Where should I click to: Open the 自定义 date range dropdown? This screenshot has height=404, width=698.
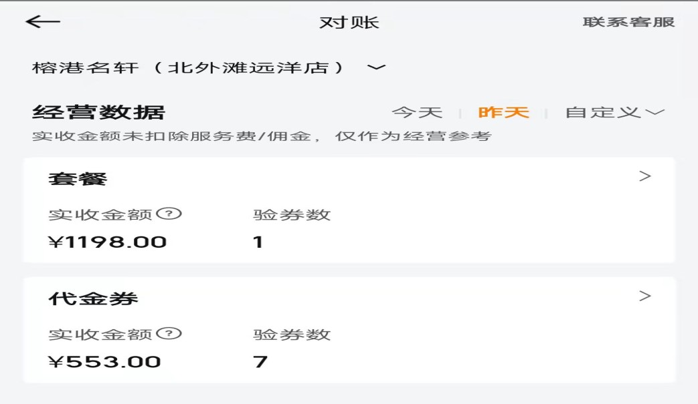614,112
